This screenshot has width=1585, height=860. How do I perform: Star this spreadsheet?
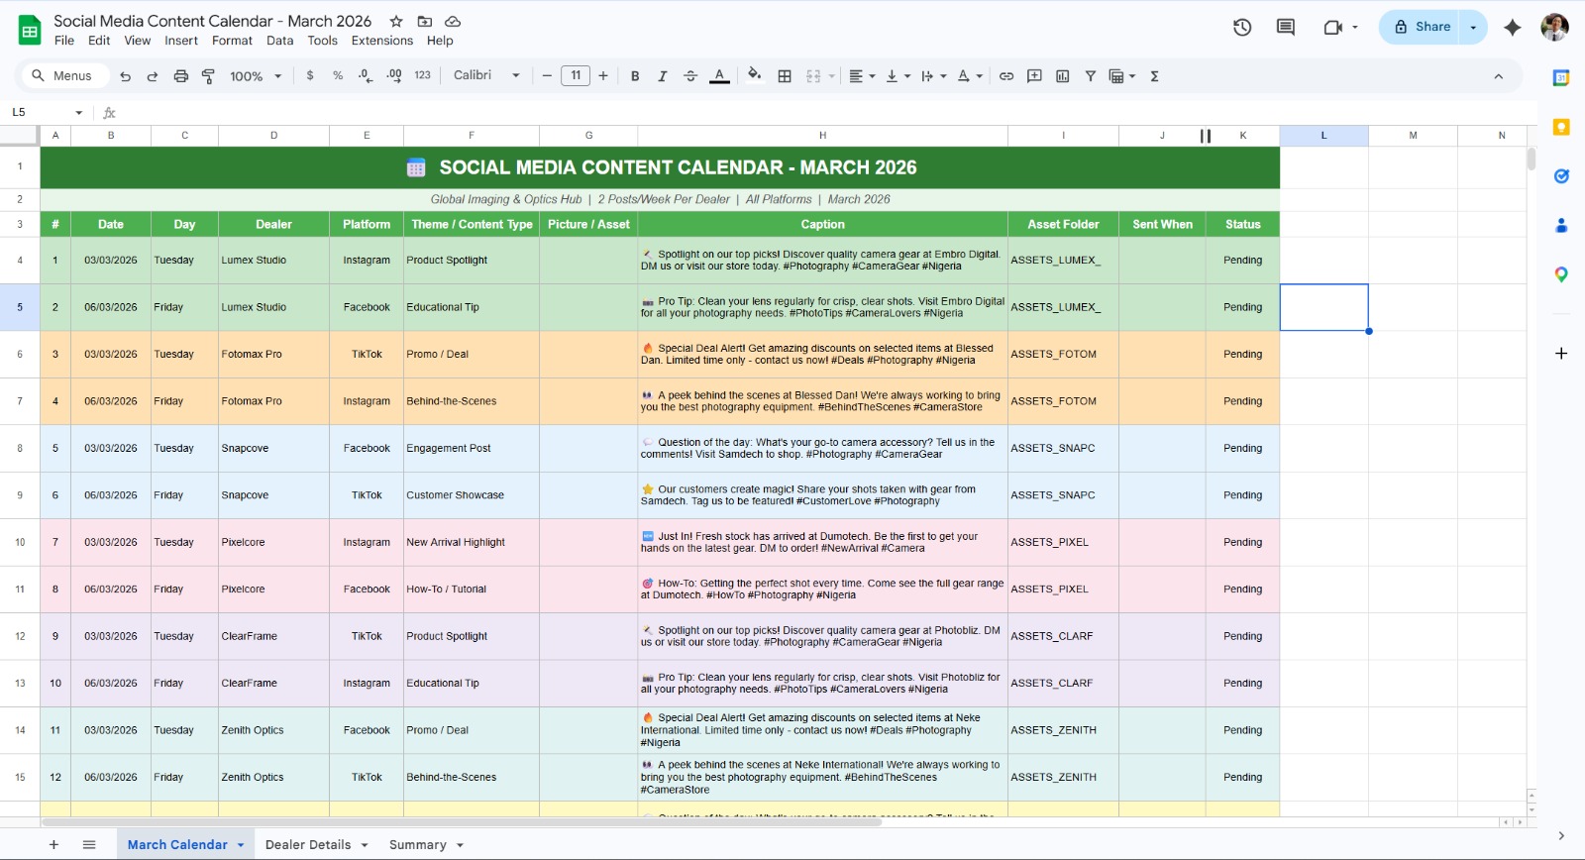pyautogui.click(x=396, y=21)
